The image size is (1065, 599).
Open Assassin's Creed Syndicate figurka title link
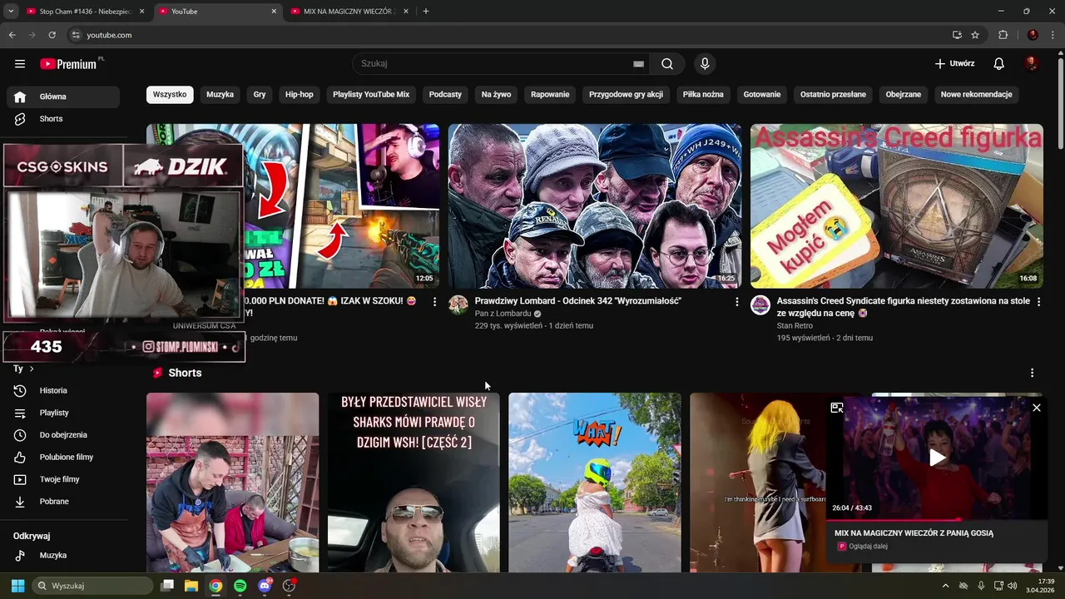[904, 307]
